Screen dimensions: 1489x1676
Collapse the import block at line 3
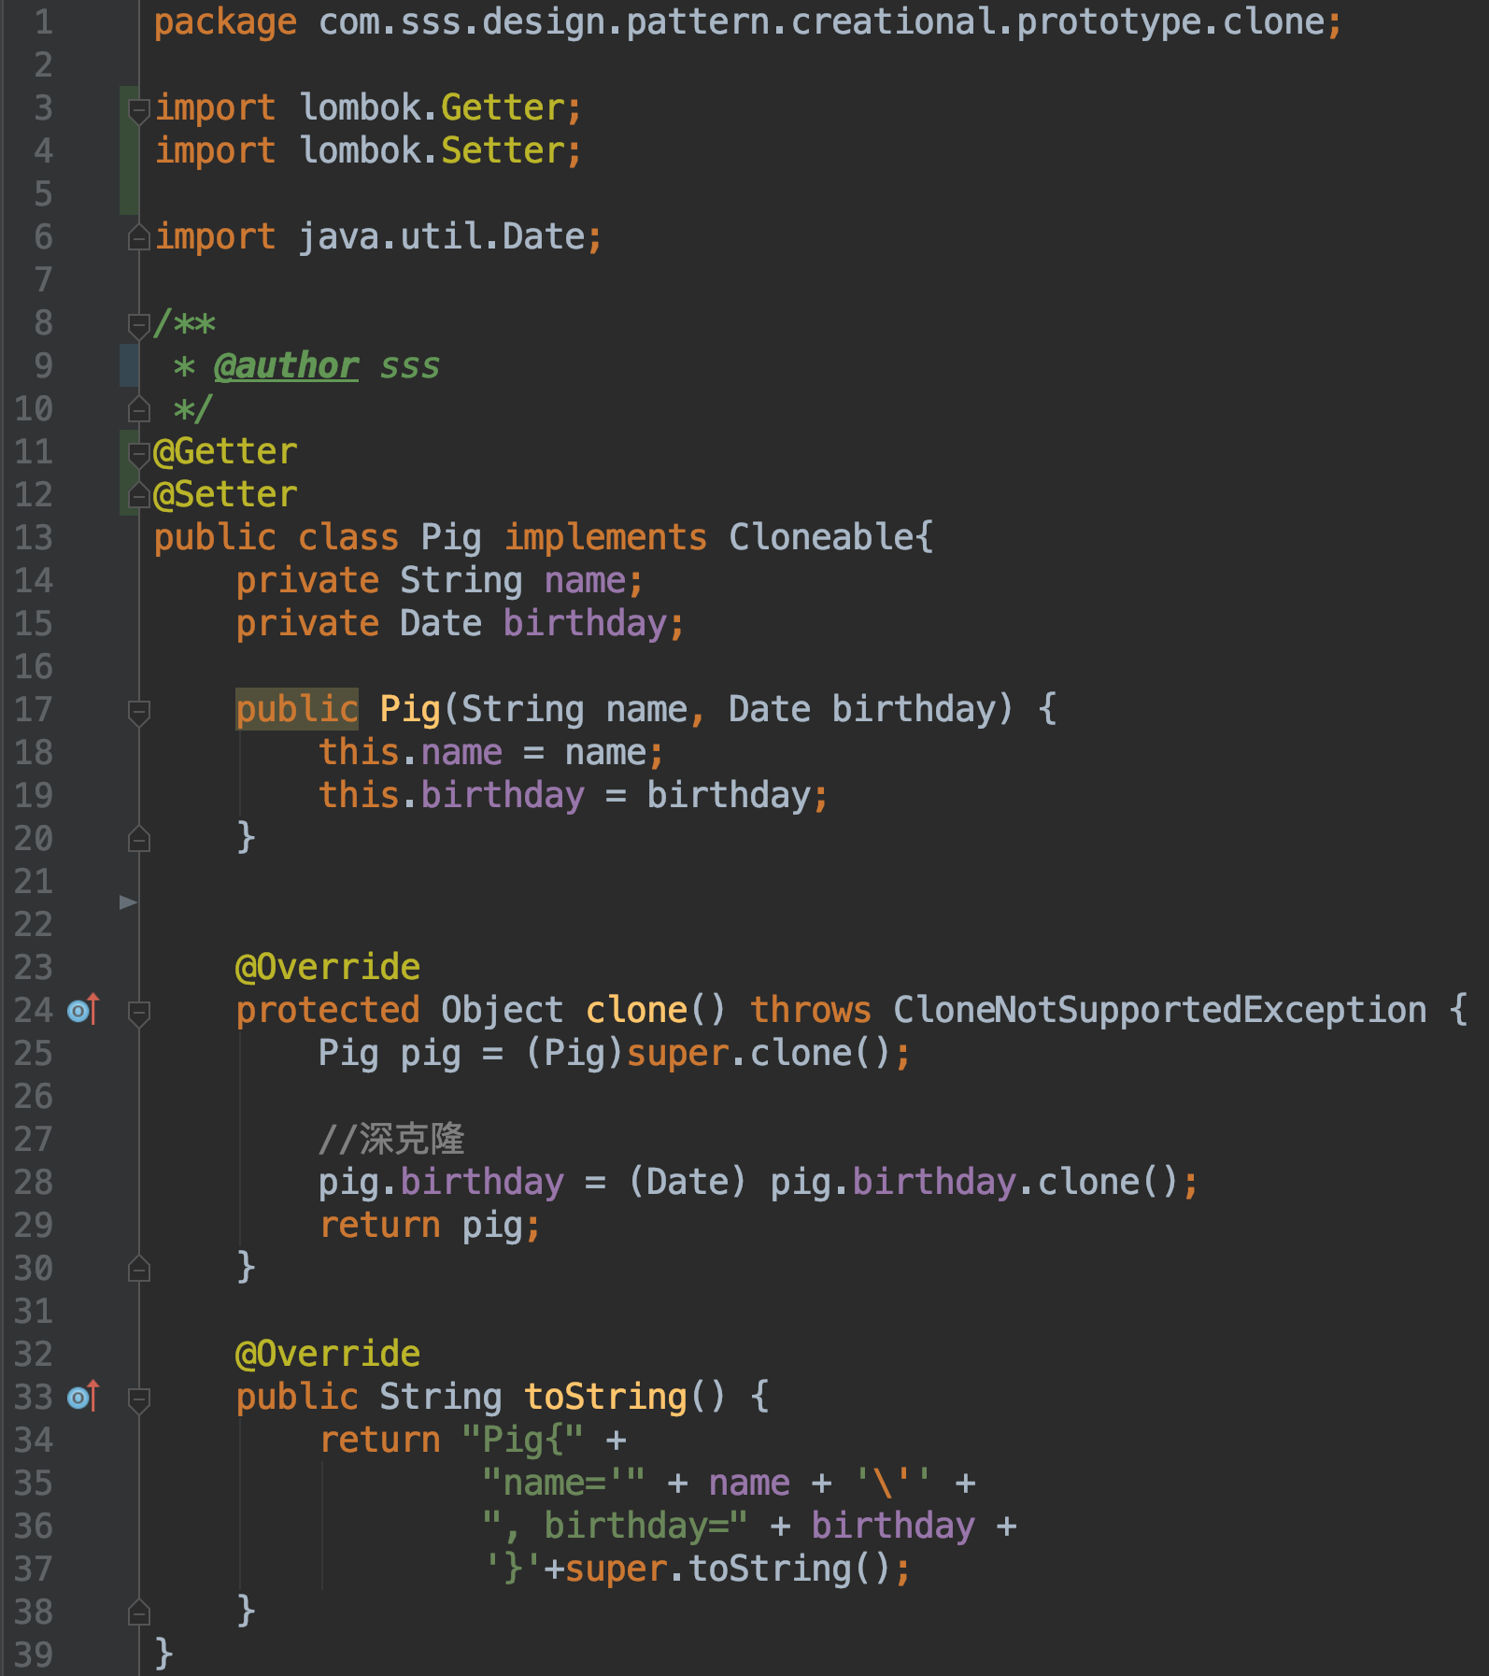pyautogui.click(x=138, y=110)
